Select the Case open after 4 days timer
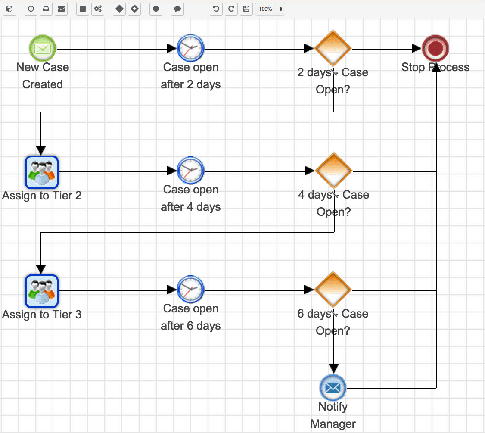 (x=190, y=171)
